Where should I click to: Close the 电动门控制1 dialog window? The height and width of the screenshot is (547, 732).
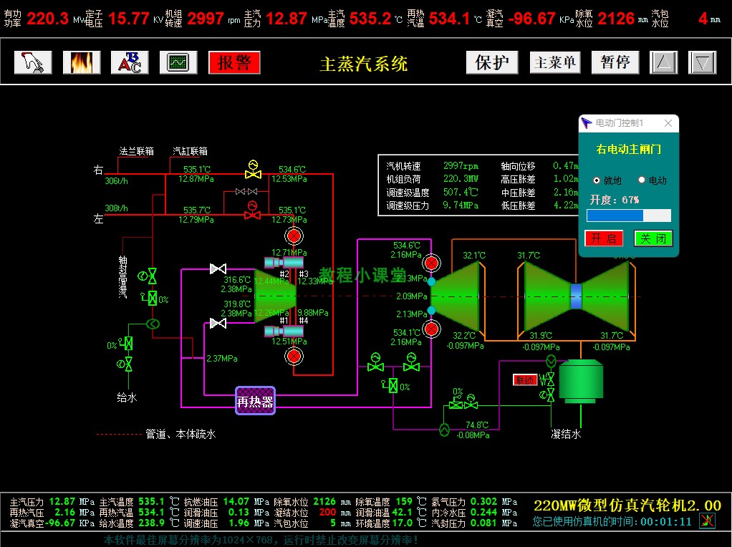668,123
